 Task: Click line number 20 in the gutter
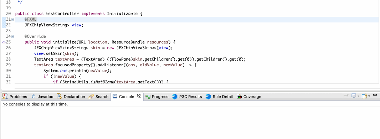8,14
